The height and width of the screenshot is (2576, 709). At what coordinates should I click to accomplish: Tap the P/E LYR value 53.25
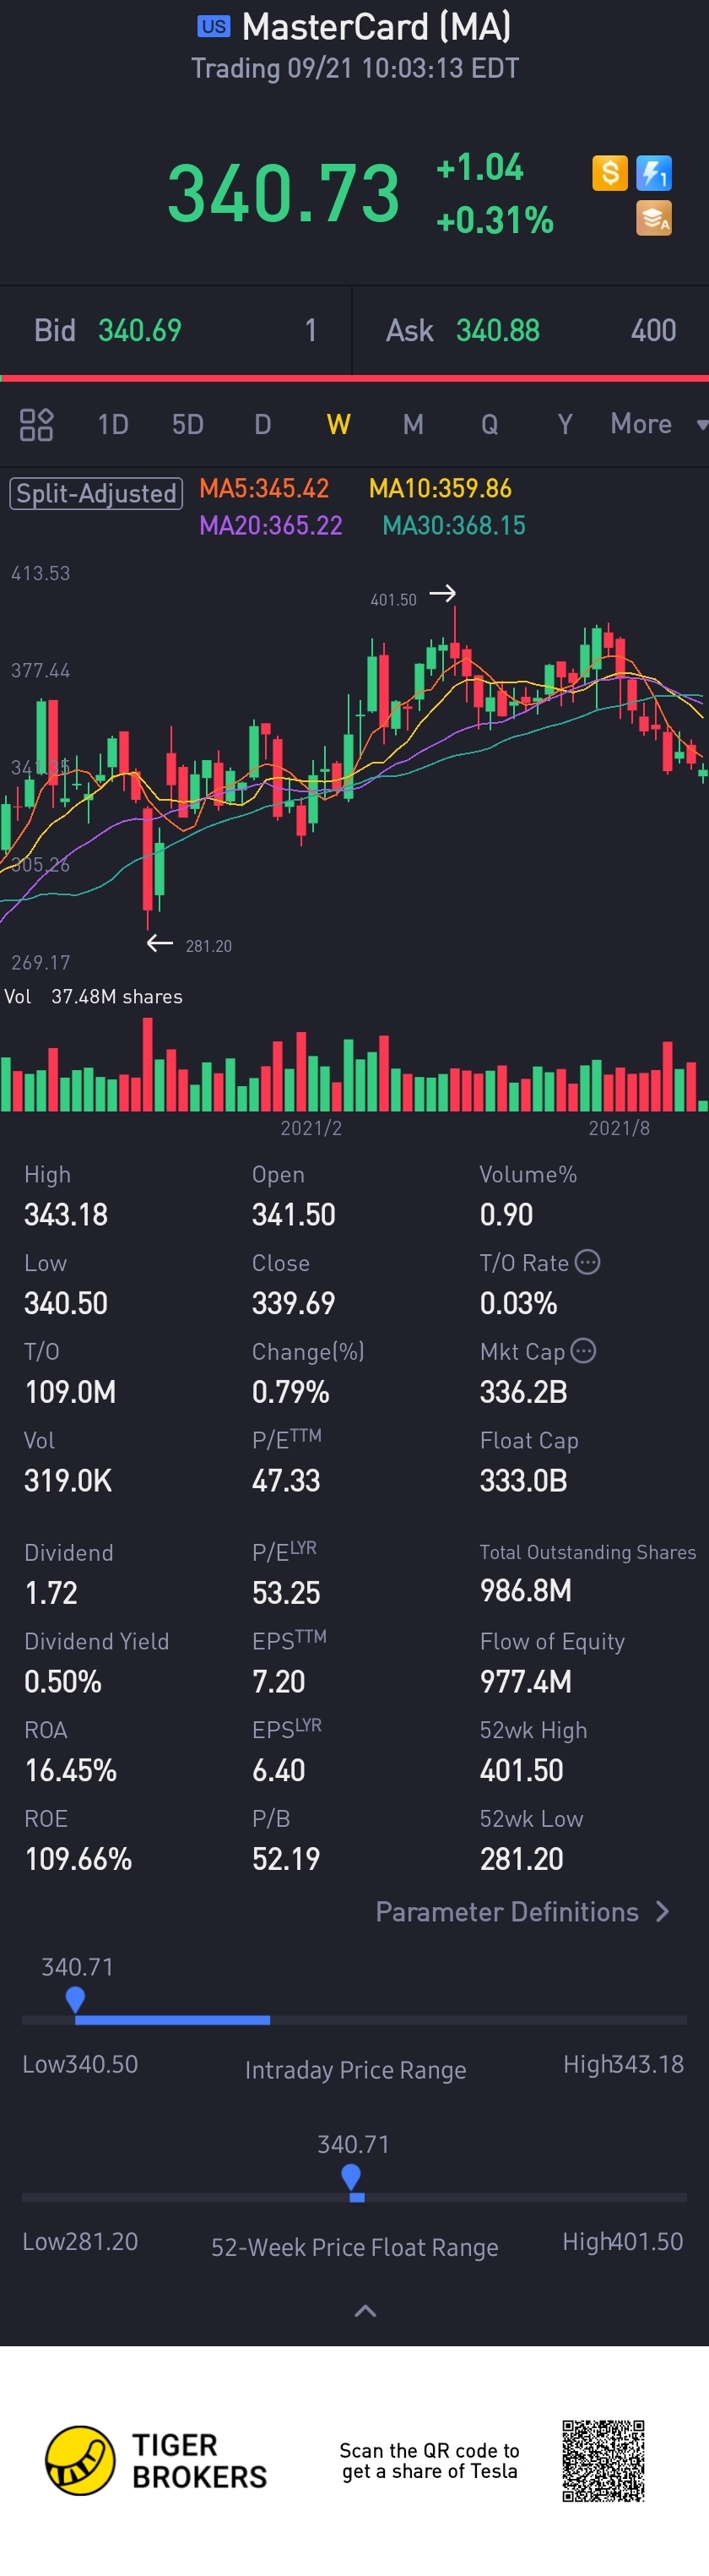[286, 1593]
